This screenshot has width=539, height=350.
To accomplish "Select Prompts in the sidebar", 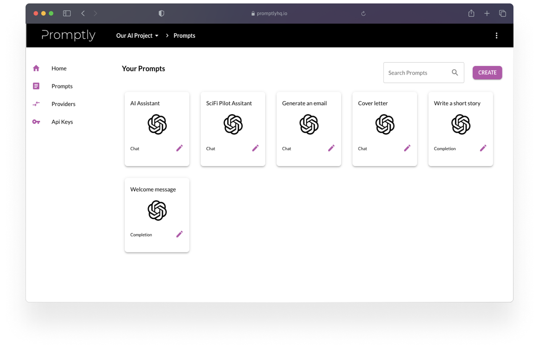I will 62,86.
